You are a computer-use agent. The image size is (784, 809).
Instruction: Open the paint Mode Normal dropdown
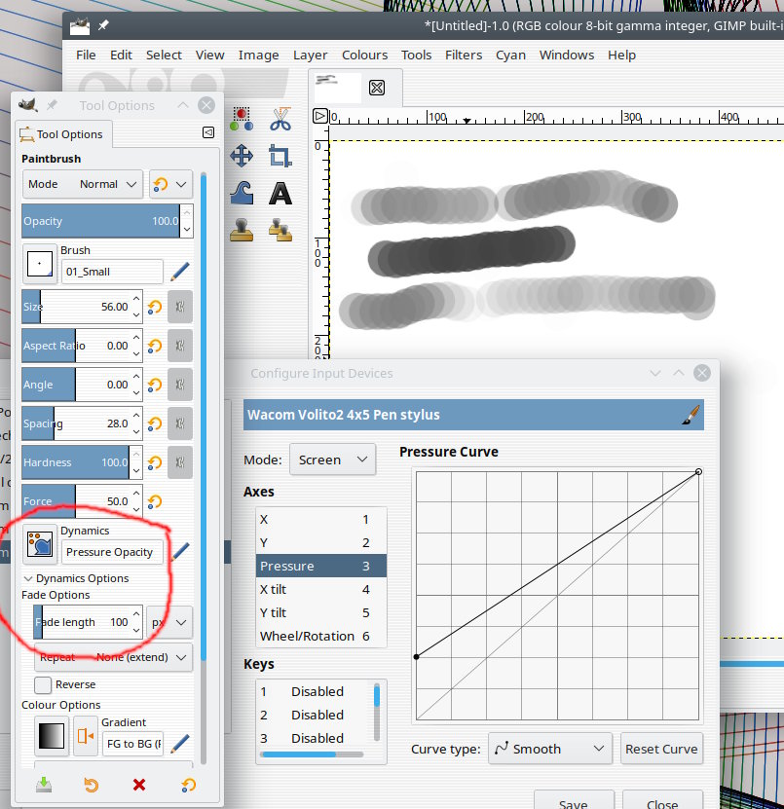tap(83, 184)
